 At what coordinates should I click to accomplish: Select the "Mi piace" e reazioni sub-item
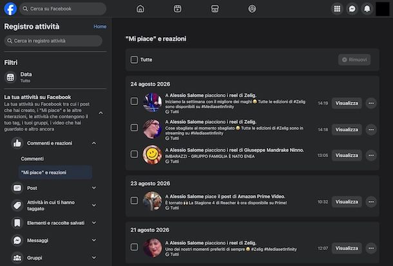tap(55, 173)
